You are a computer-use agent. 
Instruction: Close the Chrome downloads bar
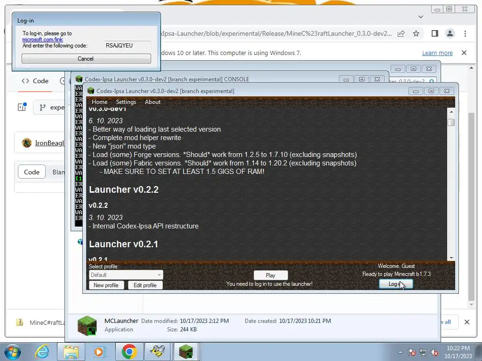467,322
